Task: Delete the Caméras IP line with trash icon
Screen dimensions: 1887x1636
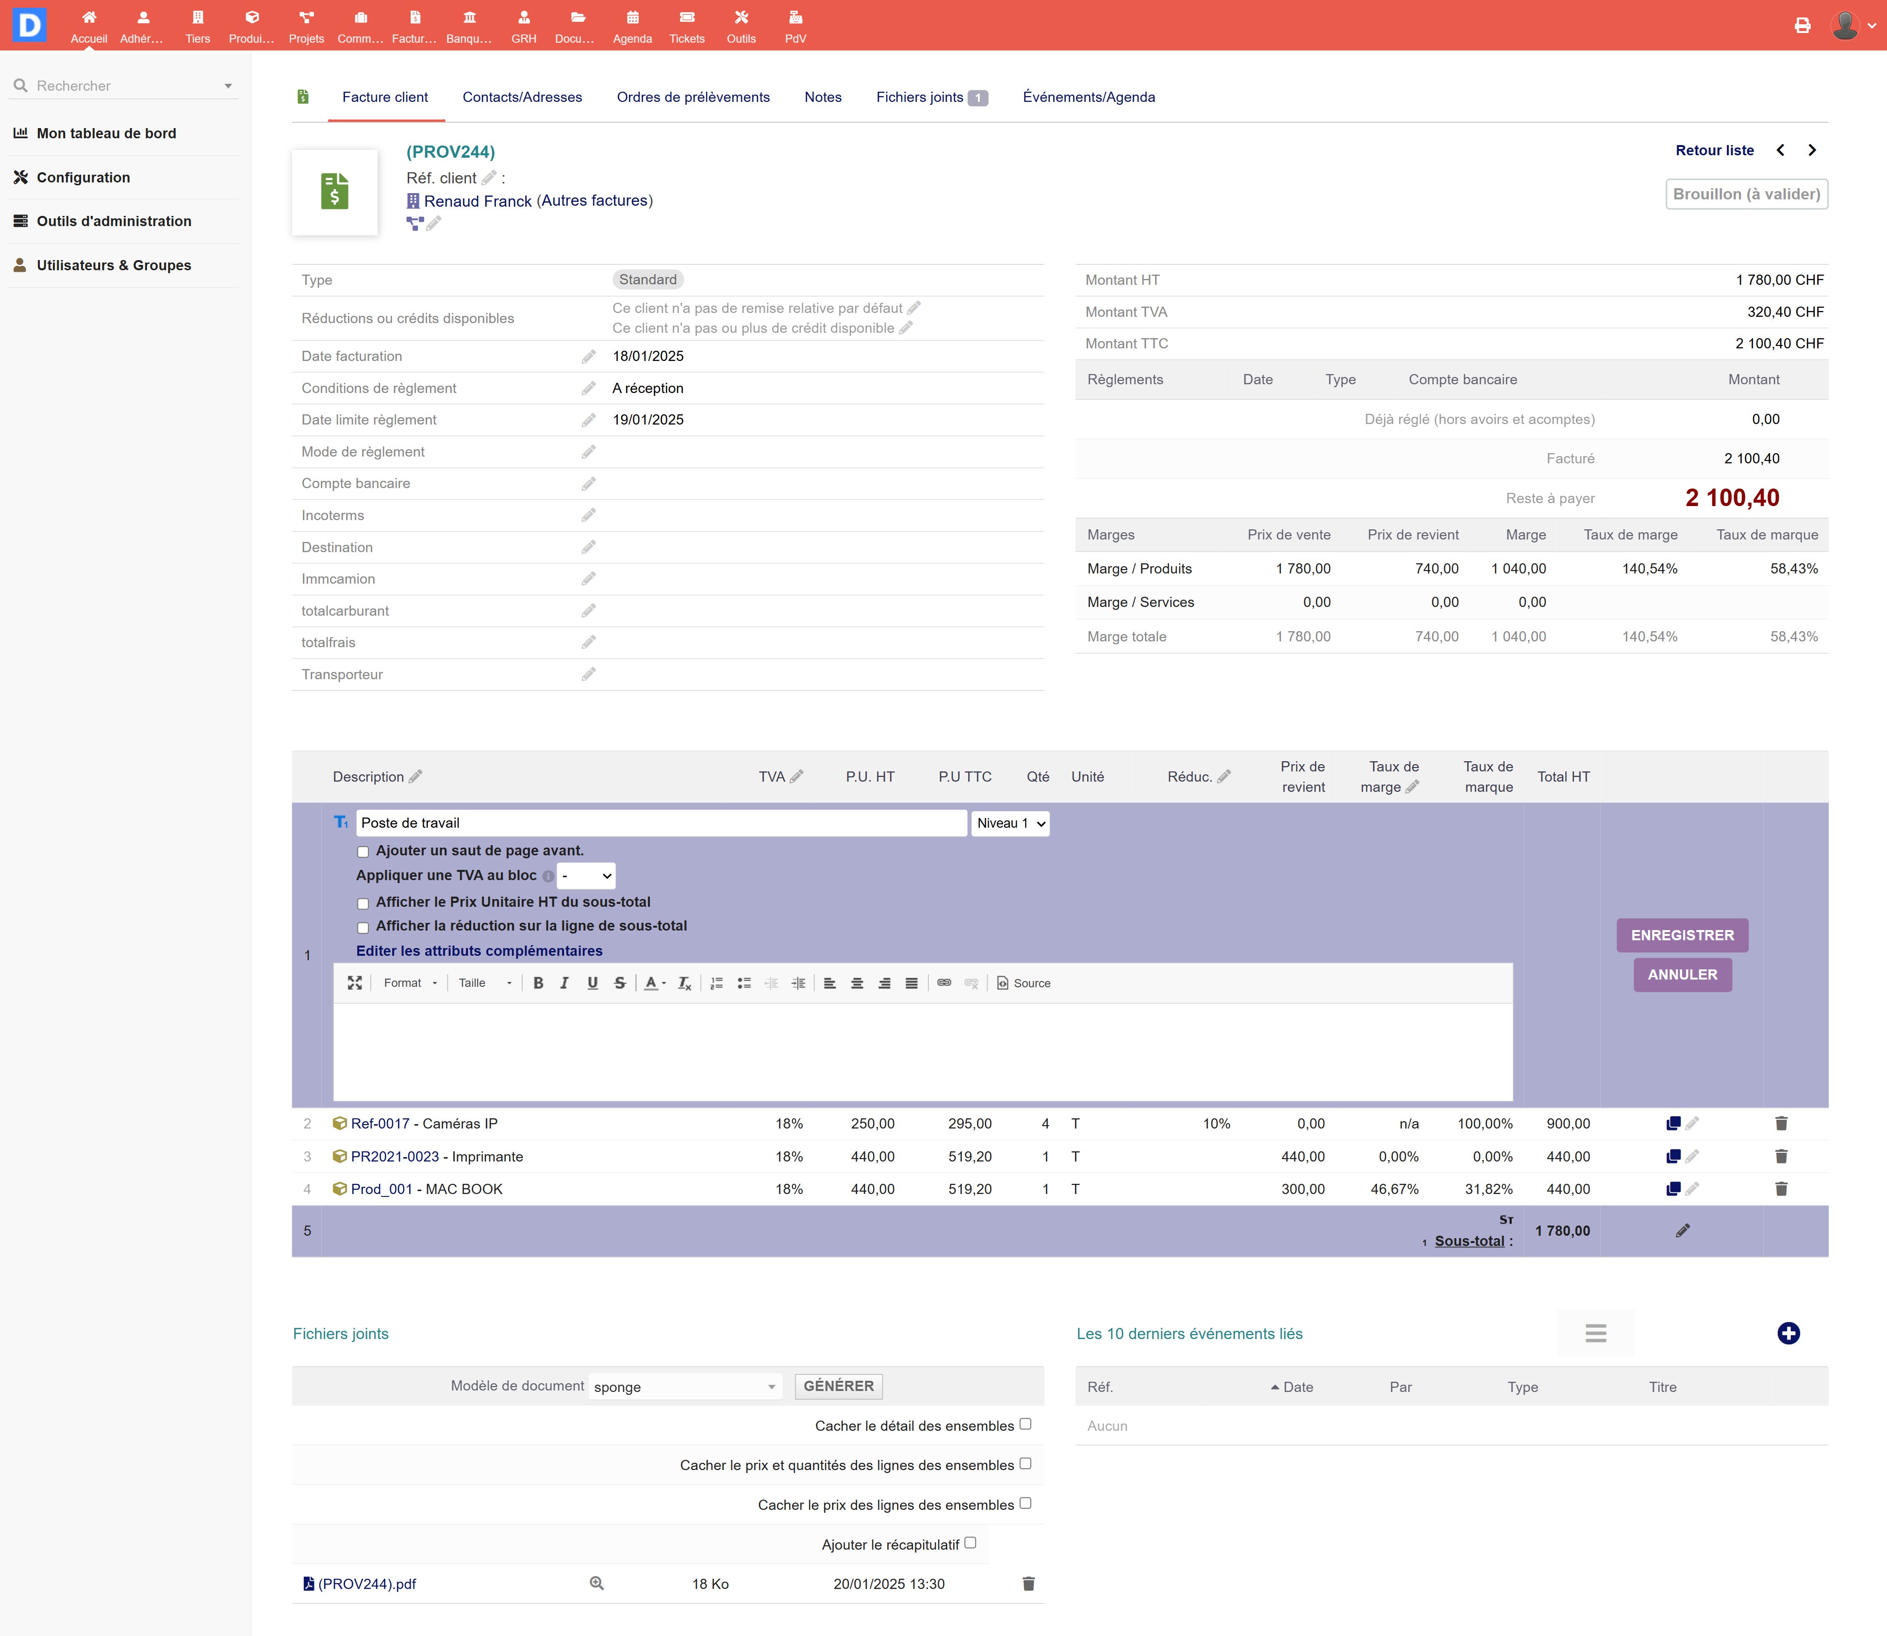Action: pos(1780,1124)
